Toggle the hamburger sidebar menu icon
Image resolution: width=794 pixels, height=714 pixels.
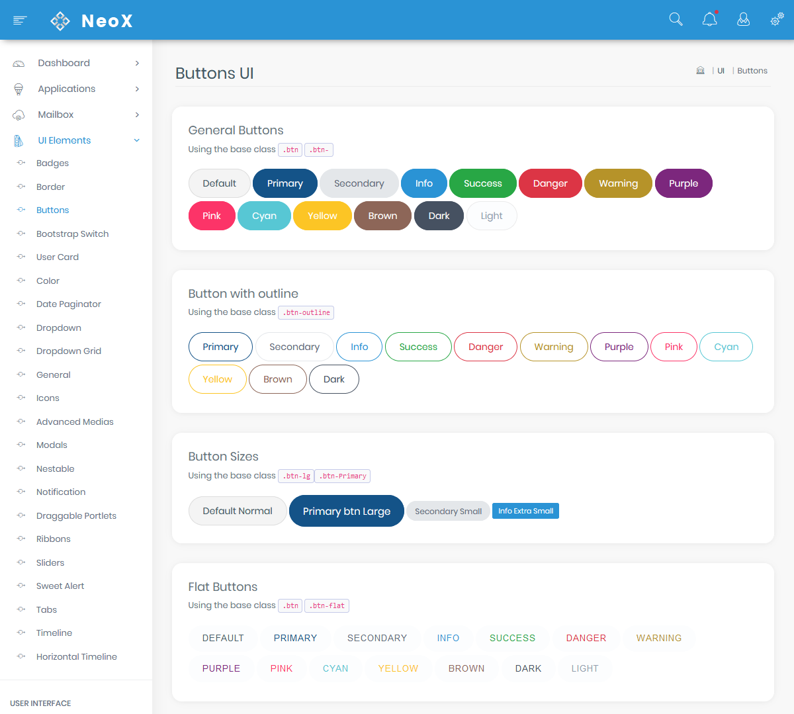tap(20, 21)
